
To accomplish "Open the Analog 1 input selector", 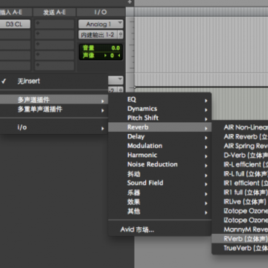I will tap(101, 24).
